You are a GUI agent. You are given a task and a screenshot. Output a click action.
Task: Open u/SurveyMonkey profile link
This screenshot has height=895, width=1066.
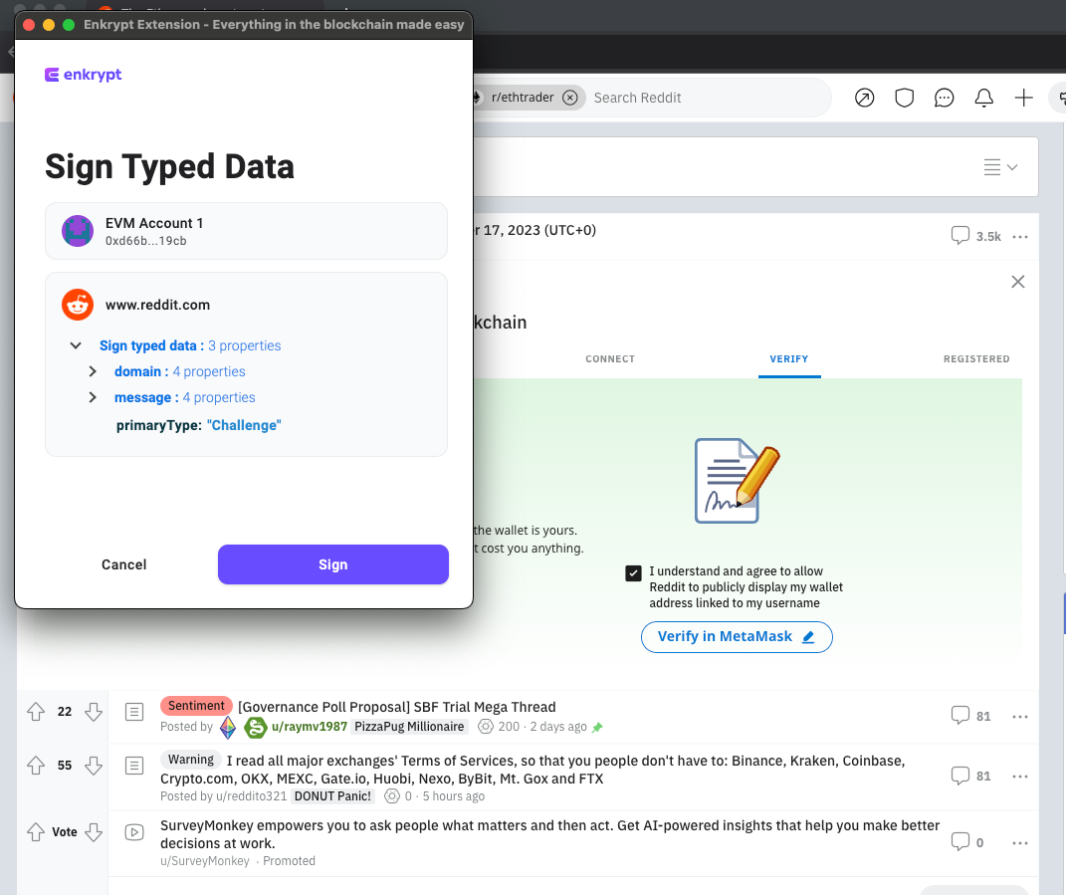(205, 861)
